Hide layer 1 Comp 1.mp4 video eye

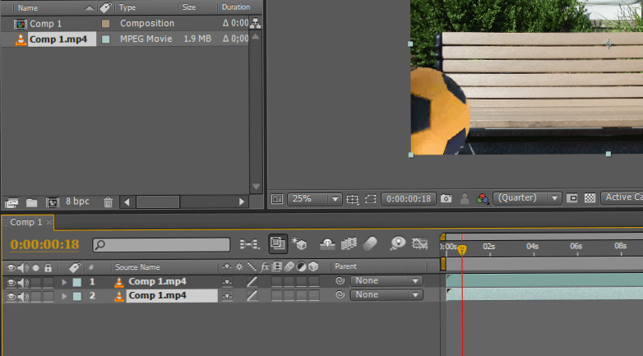coord(11,283)
